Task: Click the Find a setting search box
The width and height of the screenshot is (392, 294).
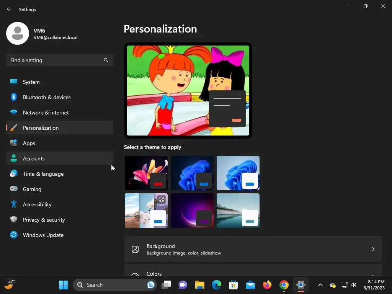Action: tap(60, 60)
